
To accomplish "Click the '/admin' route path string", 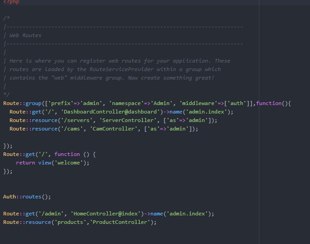I will (51, 214).
